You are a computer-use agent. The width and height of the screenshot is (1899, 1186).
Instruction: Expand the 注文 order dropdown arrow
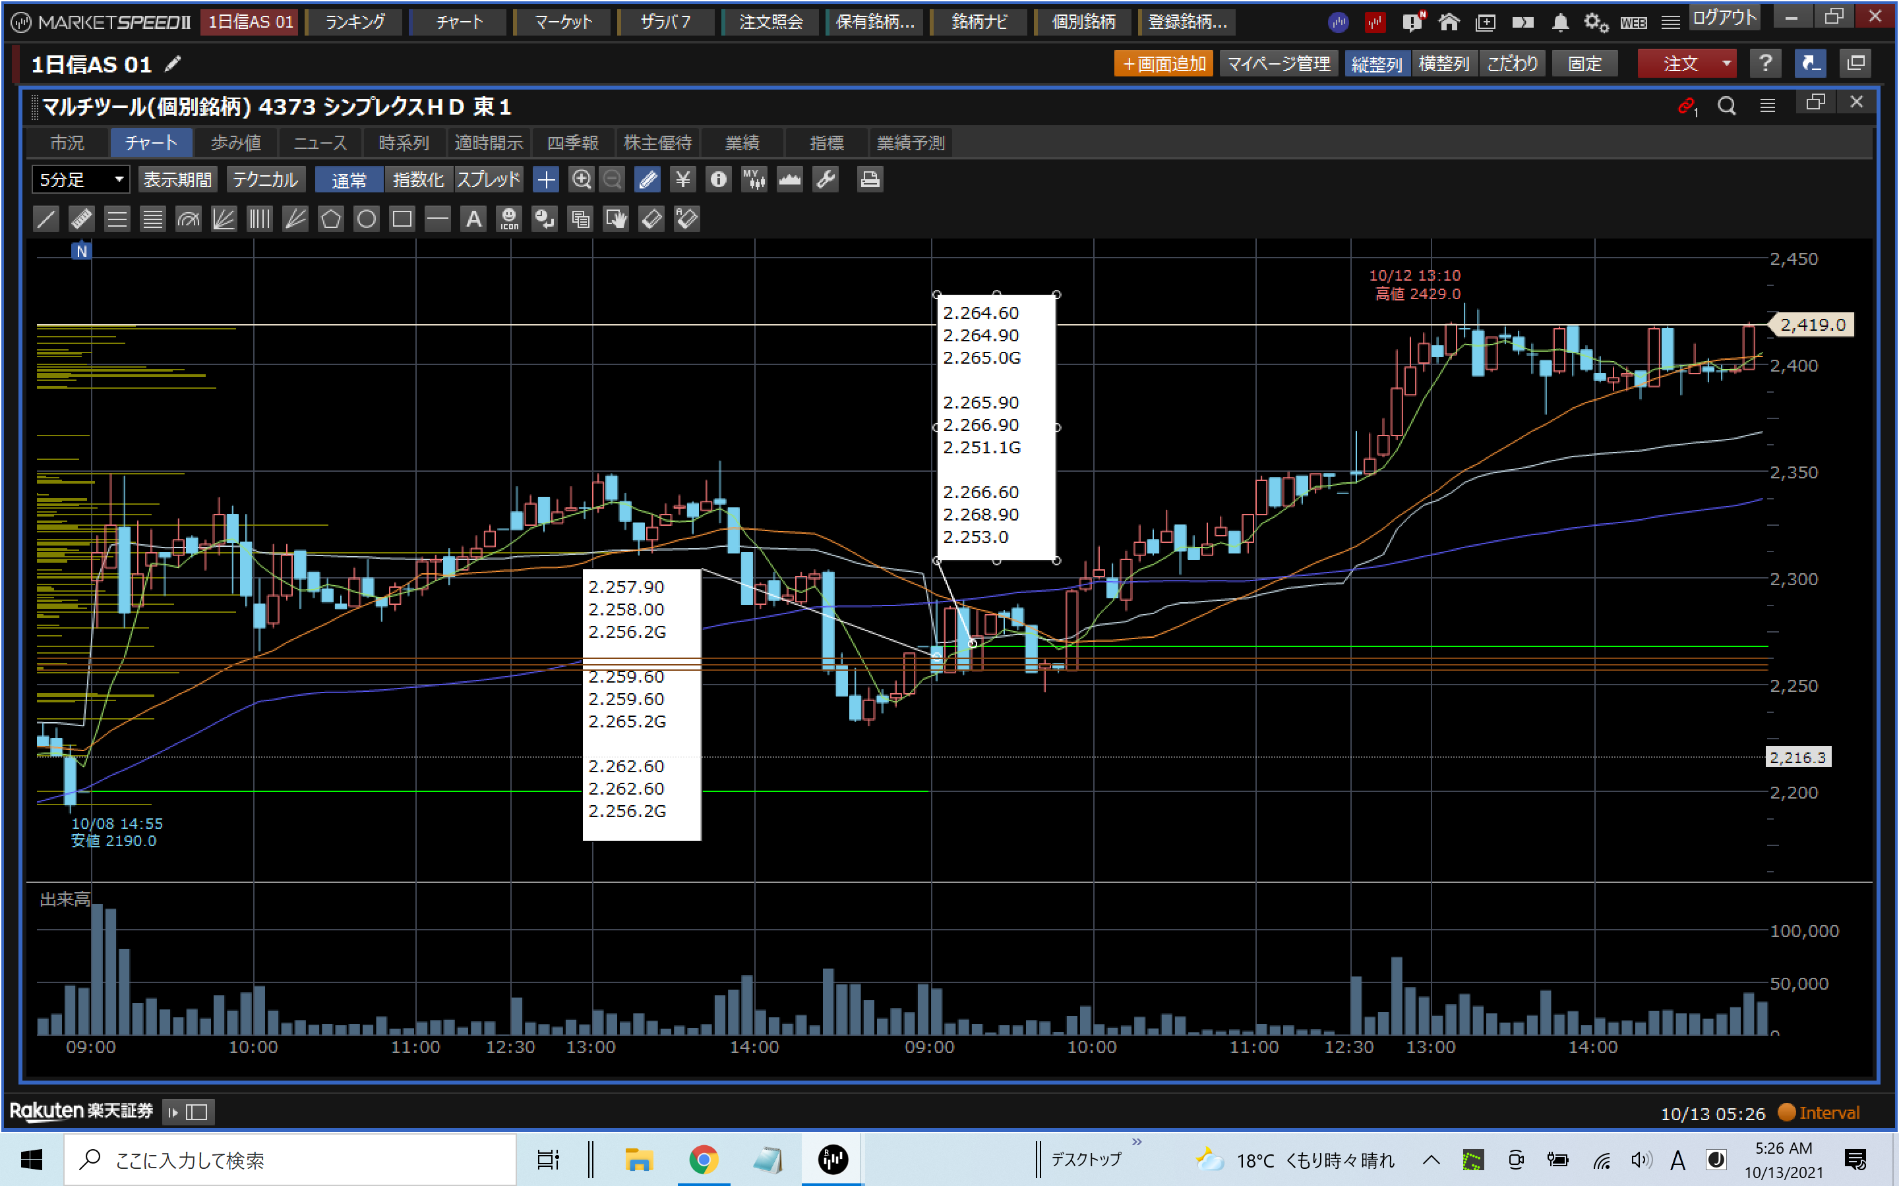1726,63
